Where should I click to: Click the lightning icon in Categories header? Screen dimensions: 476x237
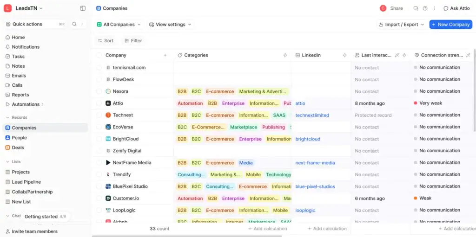pyautogui.click(x=285, y=55)
